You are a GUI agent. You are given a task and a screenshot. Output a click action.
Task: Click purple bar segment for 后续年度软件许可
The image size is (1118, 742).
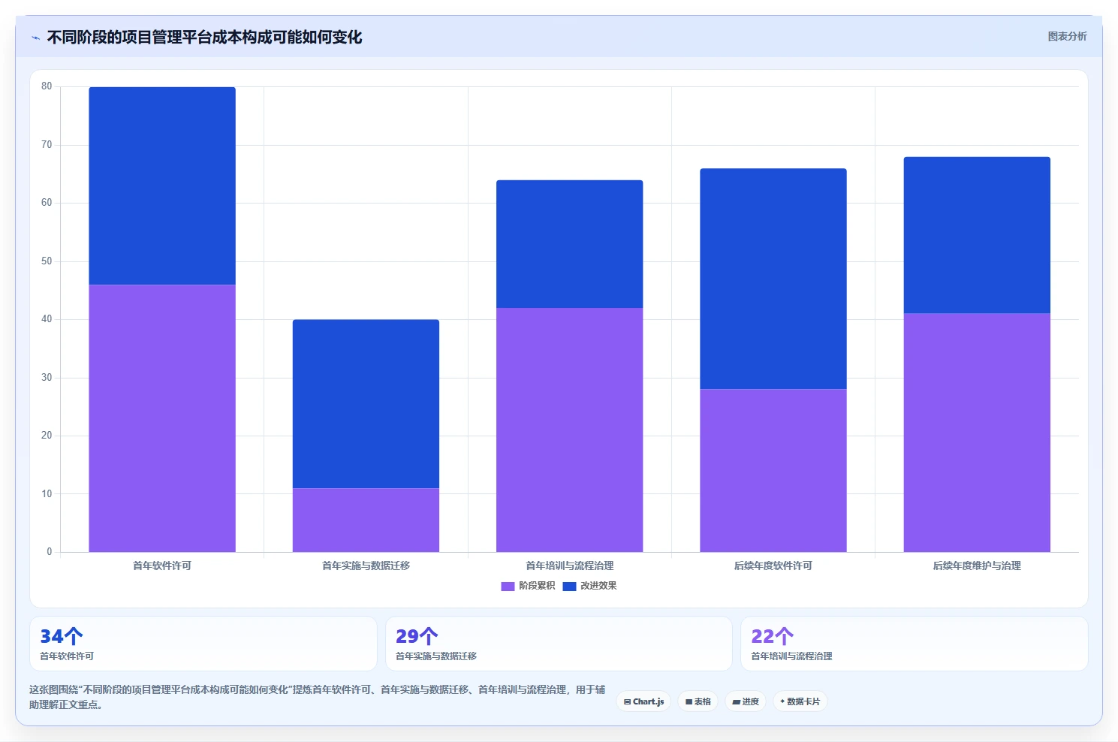(x=773, y=470)
